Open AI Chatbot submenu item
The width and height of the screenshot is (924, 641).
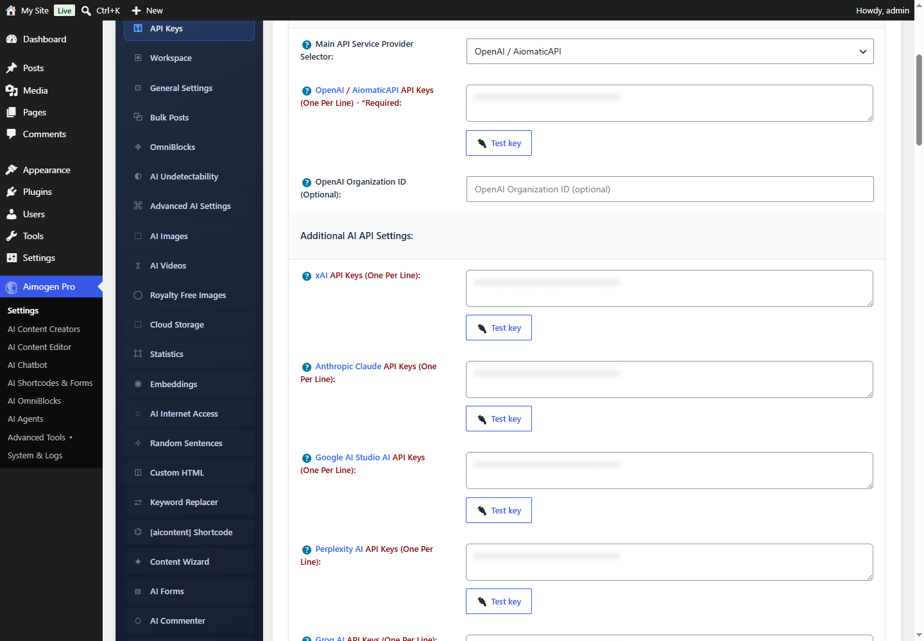click(x=28, y=365)
